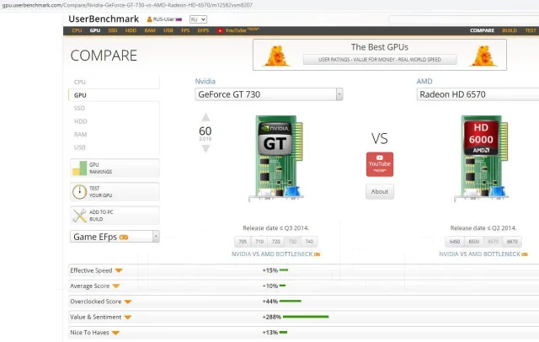Open the Game EFps dropdown
Screen dimensions: 539x342
(115, 237)
